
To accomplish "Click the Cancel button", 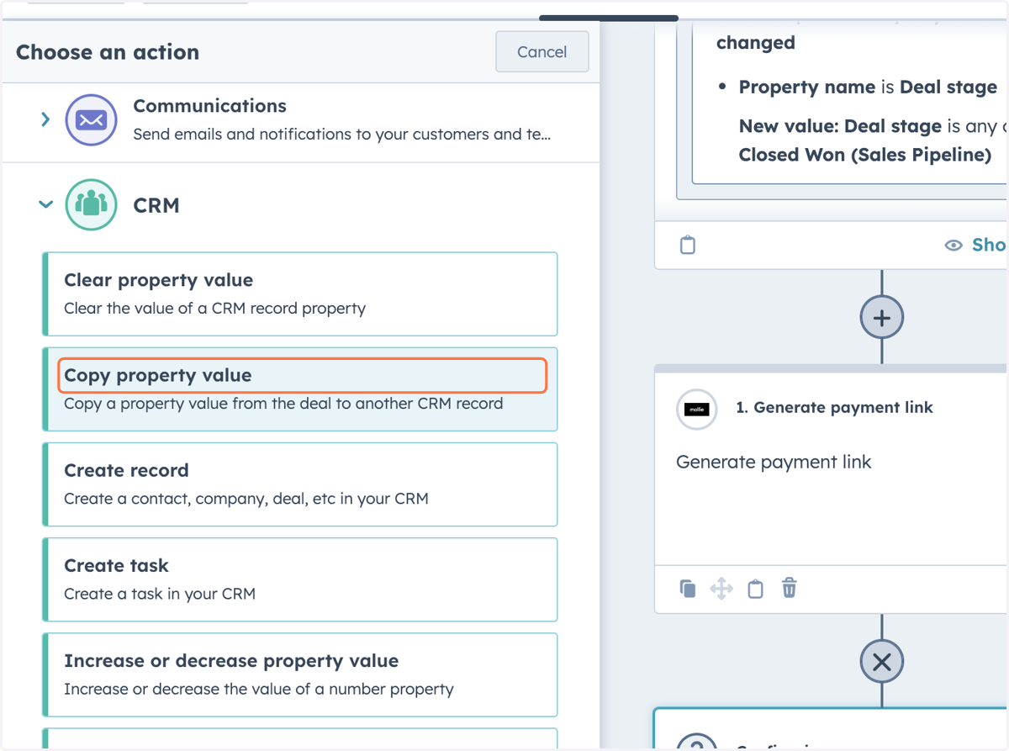I will pos(541,51).
